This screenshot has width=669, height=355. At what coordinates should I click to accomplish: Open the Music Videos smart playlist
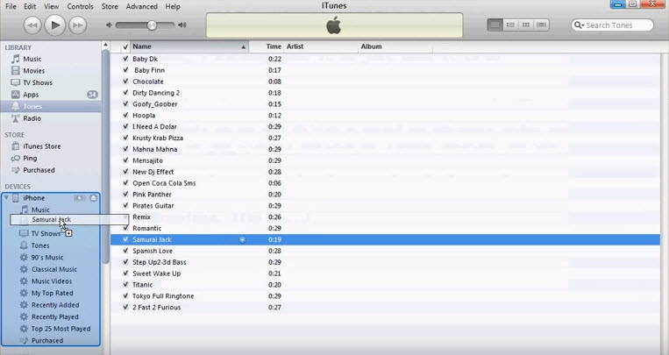pos(52,281)
